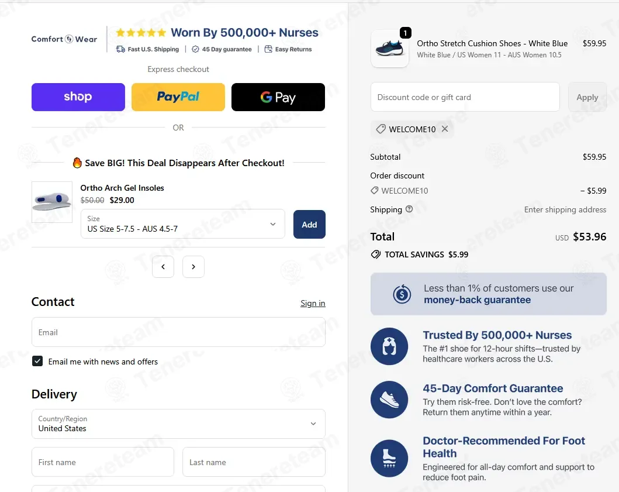Click the tag icon under Order discount
The image size is (619, 492).
pyautogui.click(x=374, y=191)
